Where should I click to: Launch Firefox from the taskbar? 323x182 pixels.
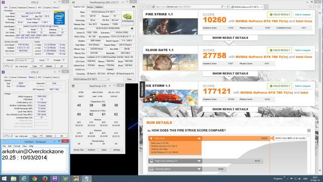click(45, 178)
